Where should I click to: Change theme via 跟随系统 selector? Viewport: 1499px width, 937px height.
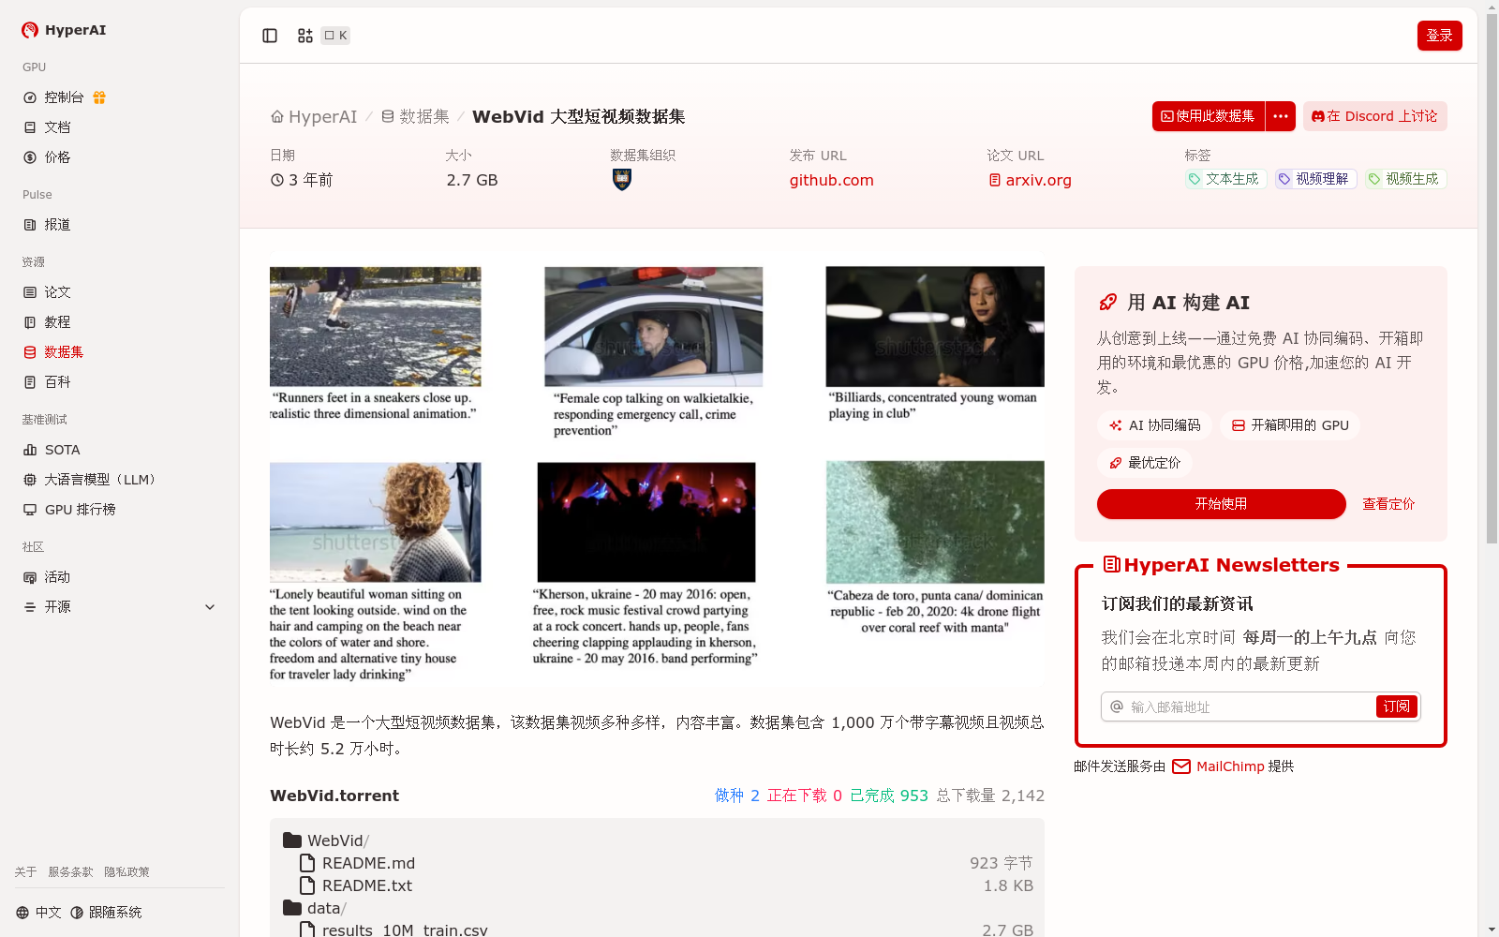tap(106, 913)
